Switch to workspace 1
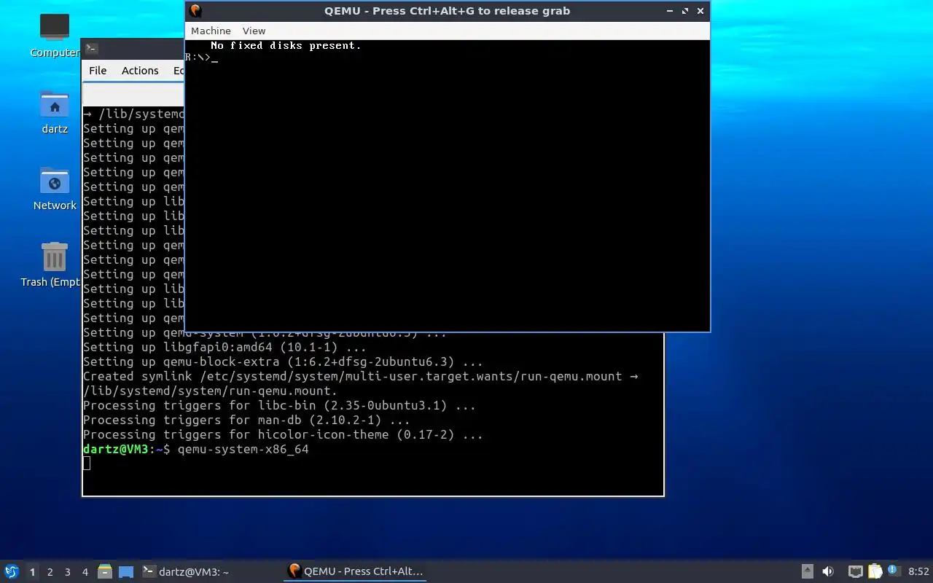The height and width of the screenshot is (583, 933). tap(32, 572)
